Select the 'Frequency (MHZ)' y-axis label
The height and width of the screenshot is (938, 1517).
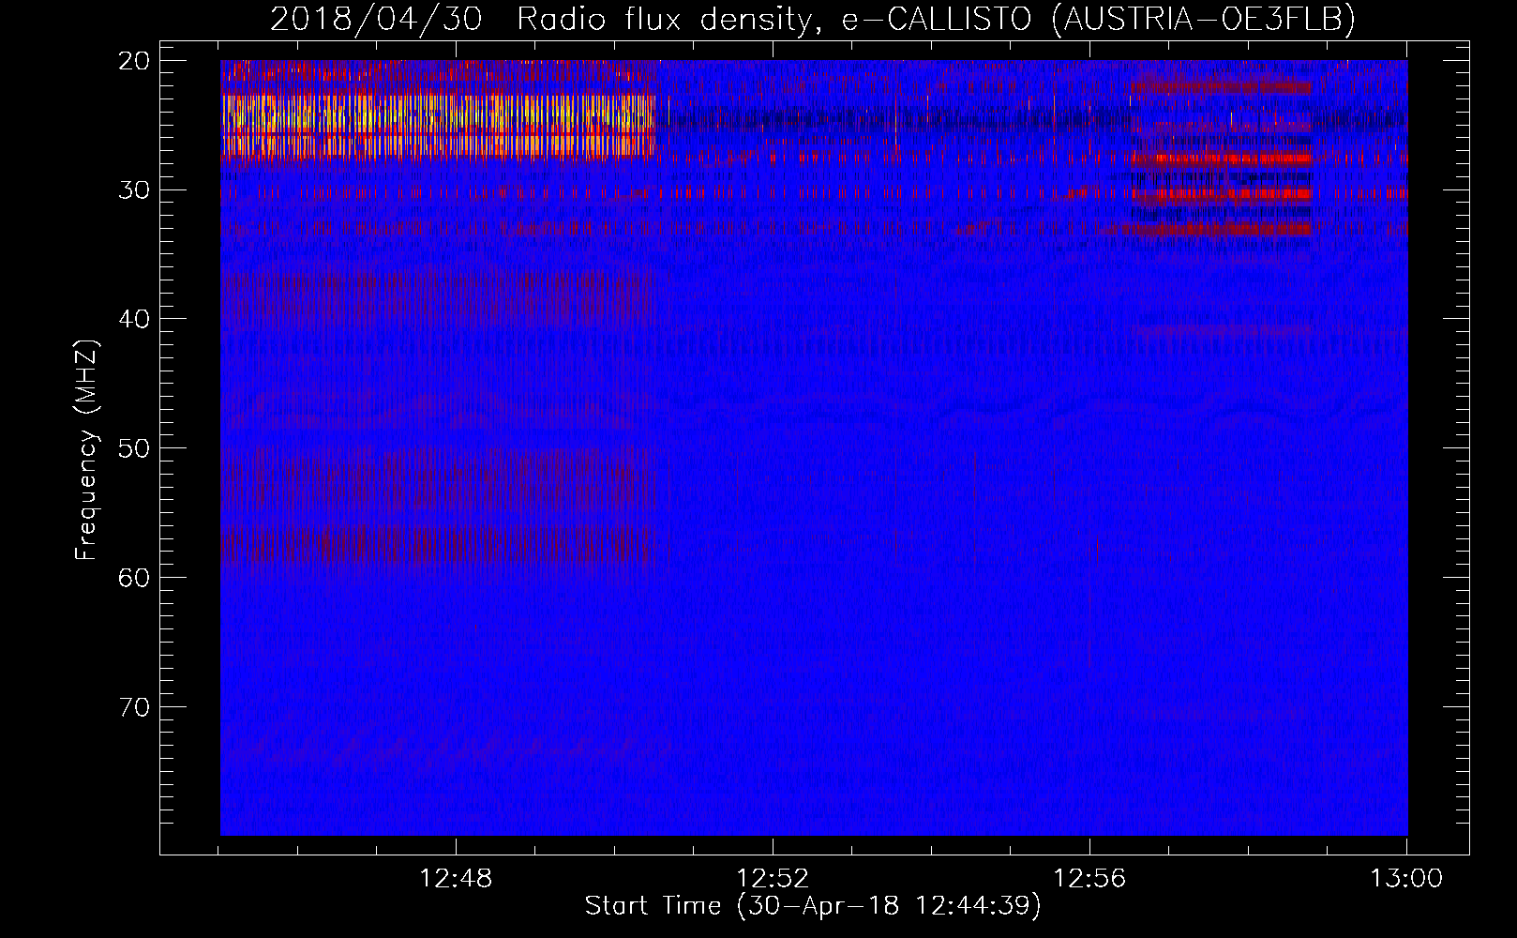[85, 450]
